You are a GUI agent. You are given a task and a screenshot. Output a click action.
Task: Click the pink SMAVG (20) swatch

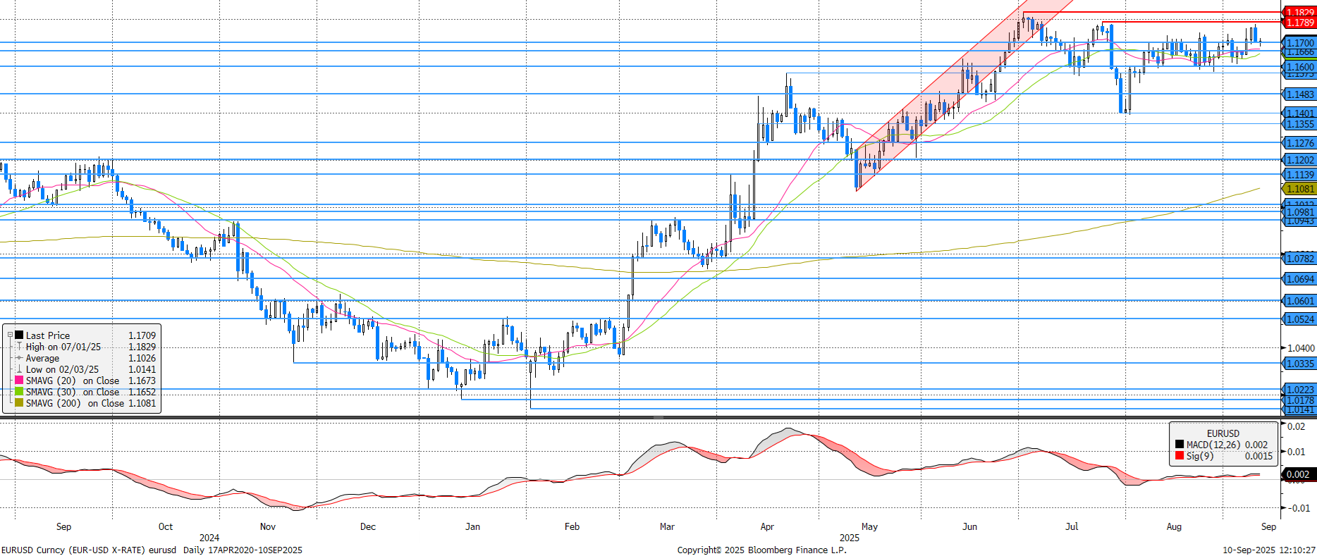(19, 381)
